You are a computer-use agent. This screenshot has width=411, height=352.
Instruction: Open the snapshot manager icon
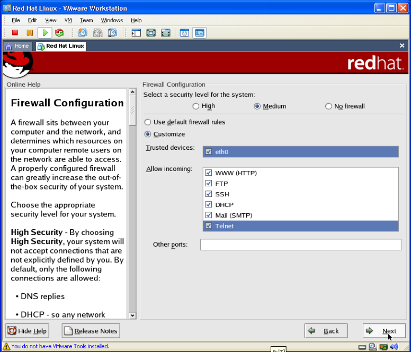(112, 33)
